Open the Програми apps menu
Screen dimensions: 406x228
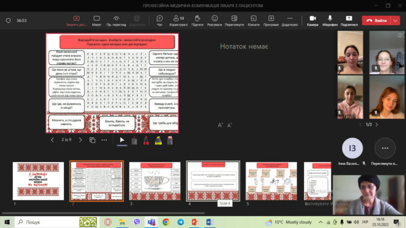271,20
